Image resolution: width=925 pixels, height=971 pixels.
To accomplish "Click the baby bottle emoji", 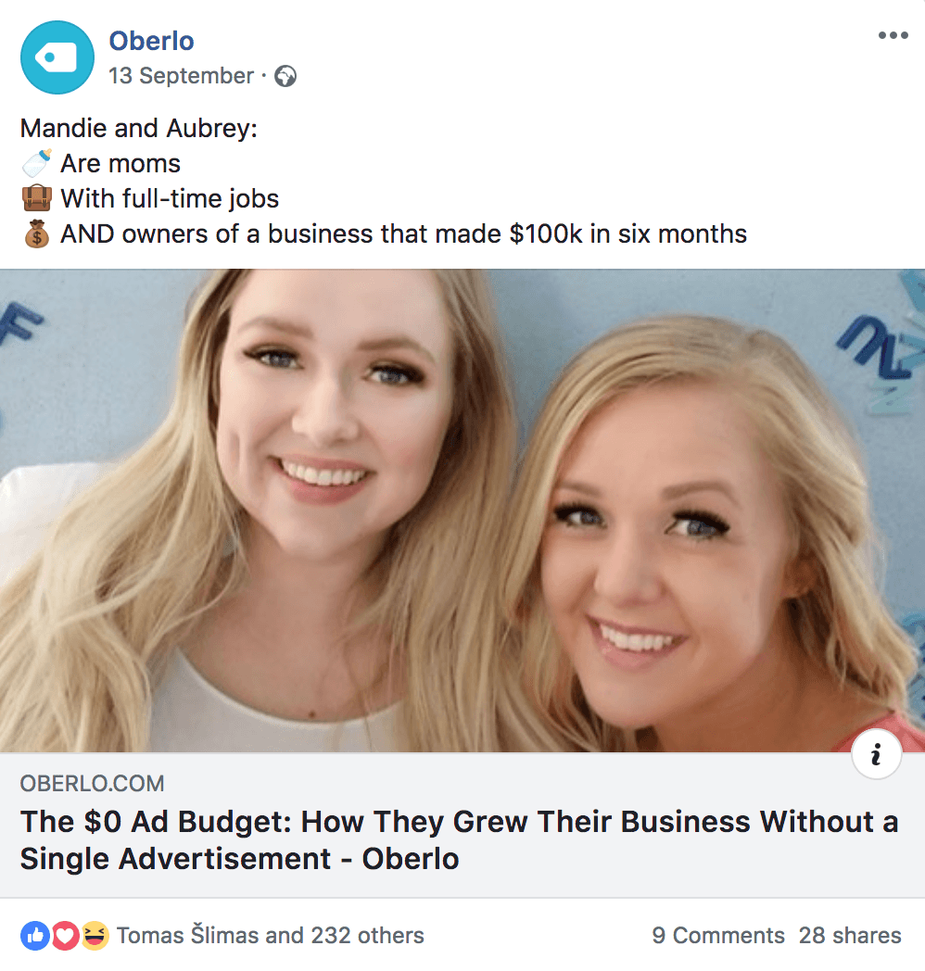I will click(x=36, y=163).
